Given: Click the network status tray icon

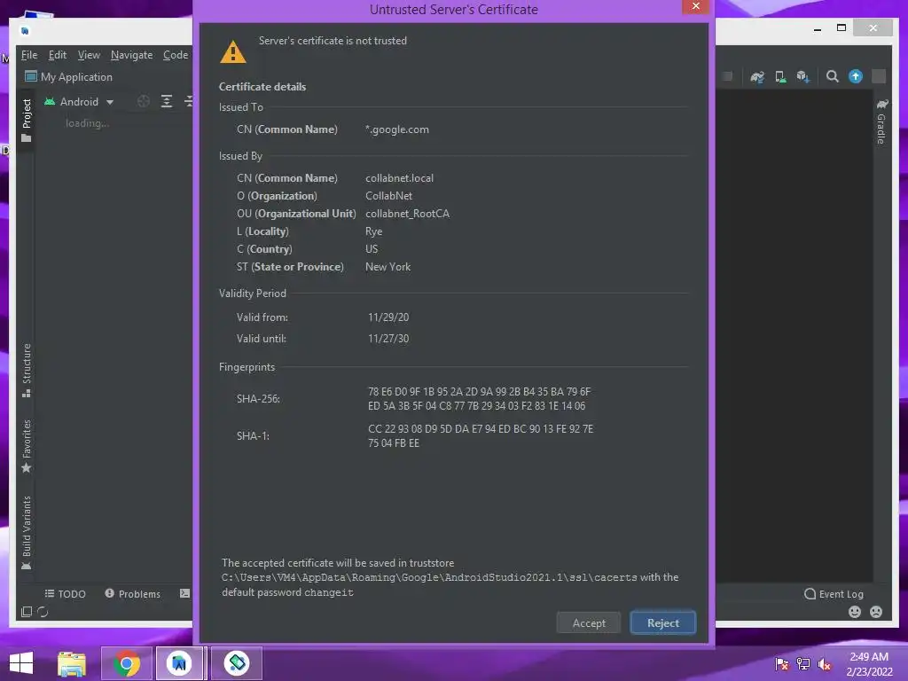Looking at the screenshot, I should [x=803, y=664].
